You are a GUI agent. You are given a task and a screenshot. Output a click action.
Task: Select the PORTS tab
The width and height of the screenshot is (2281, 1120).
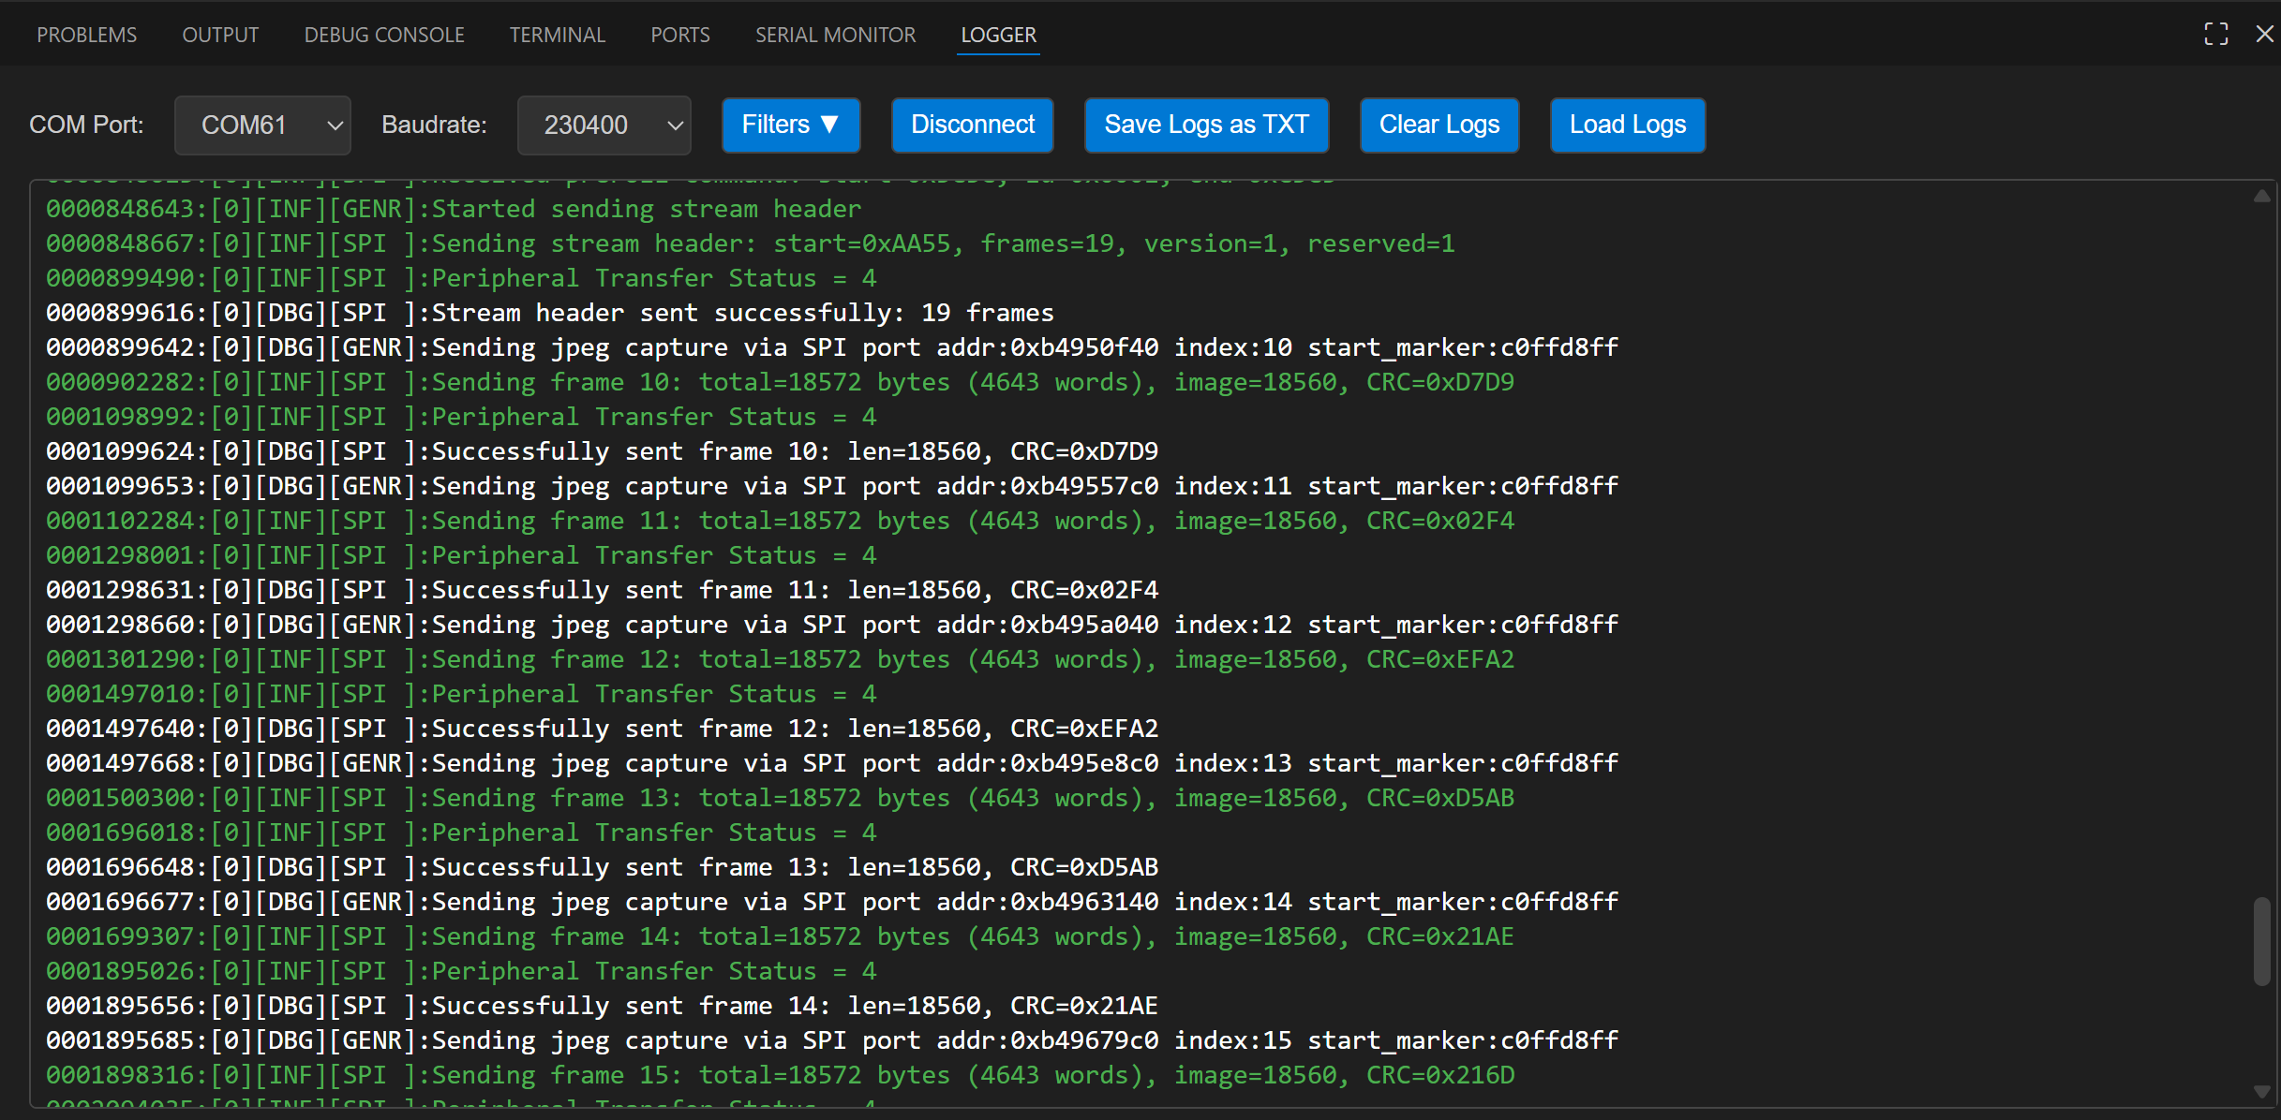[x=680, y=35]
